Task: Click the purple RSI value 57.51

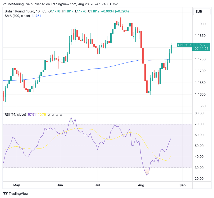Action: pyautogui.click(x=32, y=115)
